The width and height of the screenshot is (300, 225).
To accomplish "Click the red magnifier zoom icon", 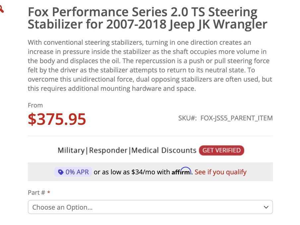I will pos(1,9).
